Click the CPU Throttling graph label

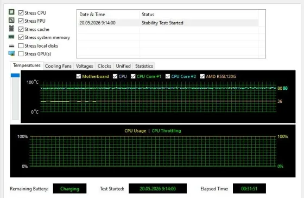coord(166,131)
